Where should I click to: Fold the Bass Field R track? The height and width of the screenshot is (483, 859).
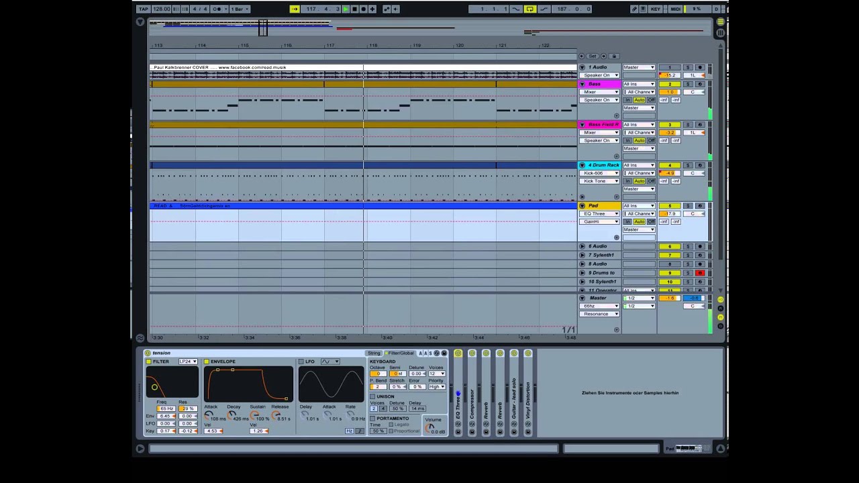coord(582,125)
